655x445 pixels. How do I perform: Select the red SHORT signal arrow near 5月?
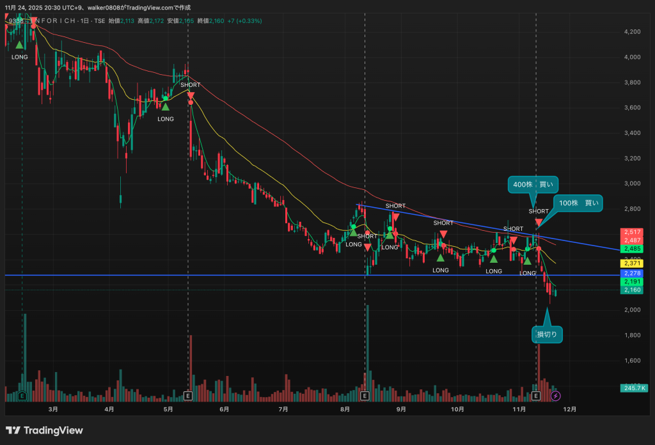point(191,95)
